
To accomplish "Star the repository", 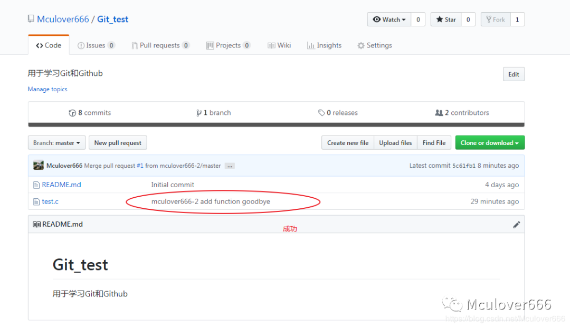I will click(446, 20).
